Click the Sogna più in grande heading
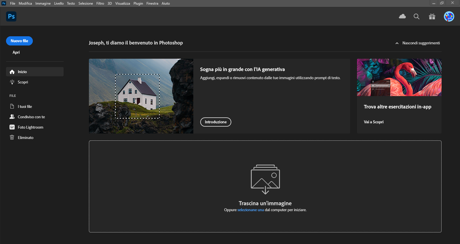The width and height of the screenshot is (460, 244). pyautogui.click(x=242, y=69)
